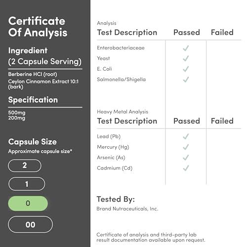Click the Yeast passed checkmark
This screenshot has height=247, width=247.
(x=186, y=58)
